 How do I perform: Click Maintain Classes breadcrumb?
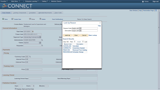point(56,1)
